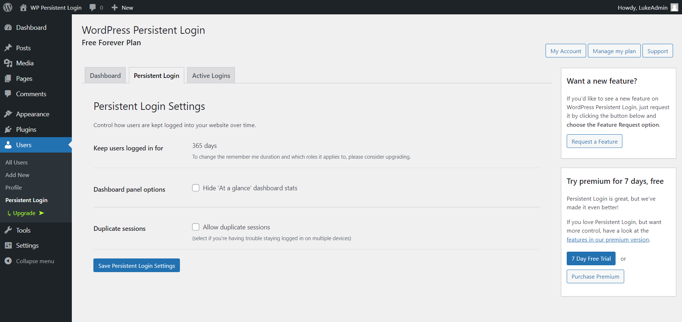
Task: Click the Users person icon
Action: point(8,145)
